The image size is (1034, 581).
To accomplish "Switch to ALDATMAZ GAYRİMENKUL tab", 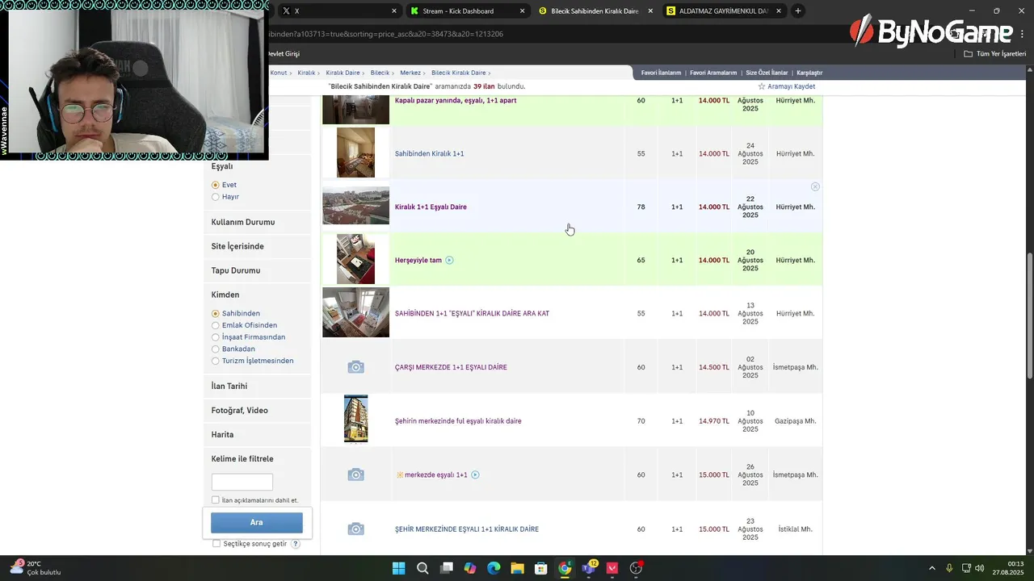I will [723, 11].
